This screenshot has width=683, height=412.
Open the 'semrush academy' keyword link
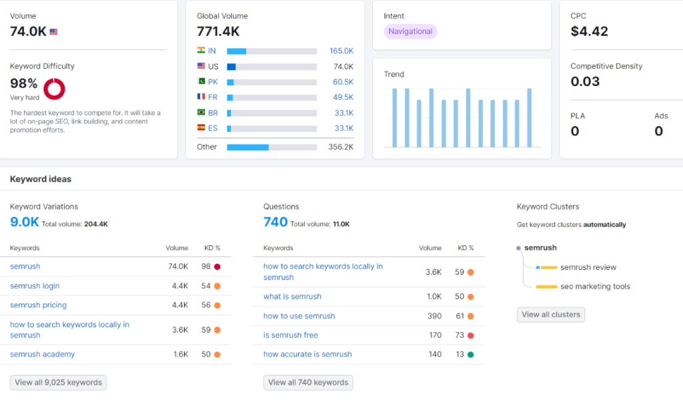[x=42, y=354]
